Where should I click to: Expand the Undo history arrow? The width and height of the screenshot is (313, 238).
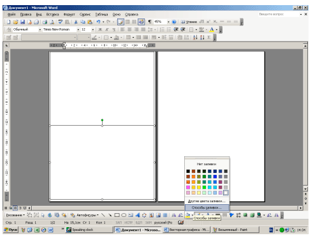point(103,22)
